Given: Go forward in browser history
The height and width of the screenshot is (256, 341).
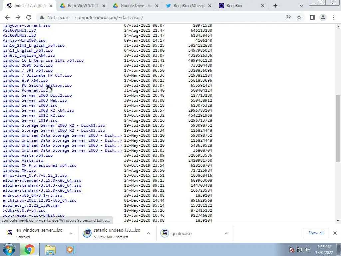Looking at the screenshot, I should pos(18,17).
